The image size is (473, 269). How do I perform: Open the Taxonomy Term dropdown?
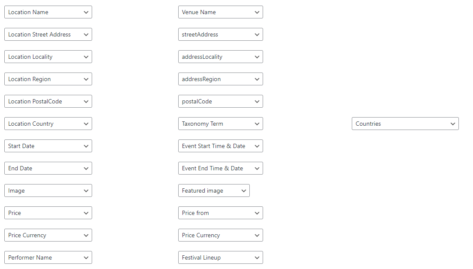(221, 124)
